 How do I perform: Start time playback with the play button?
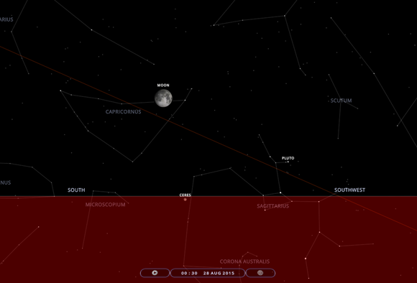pyautogui.click(x=155, y=273)
